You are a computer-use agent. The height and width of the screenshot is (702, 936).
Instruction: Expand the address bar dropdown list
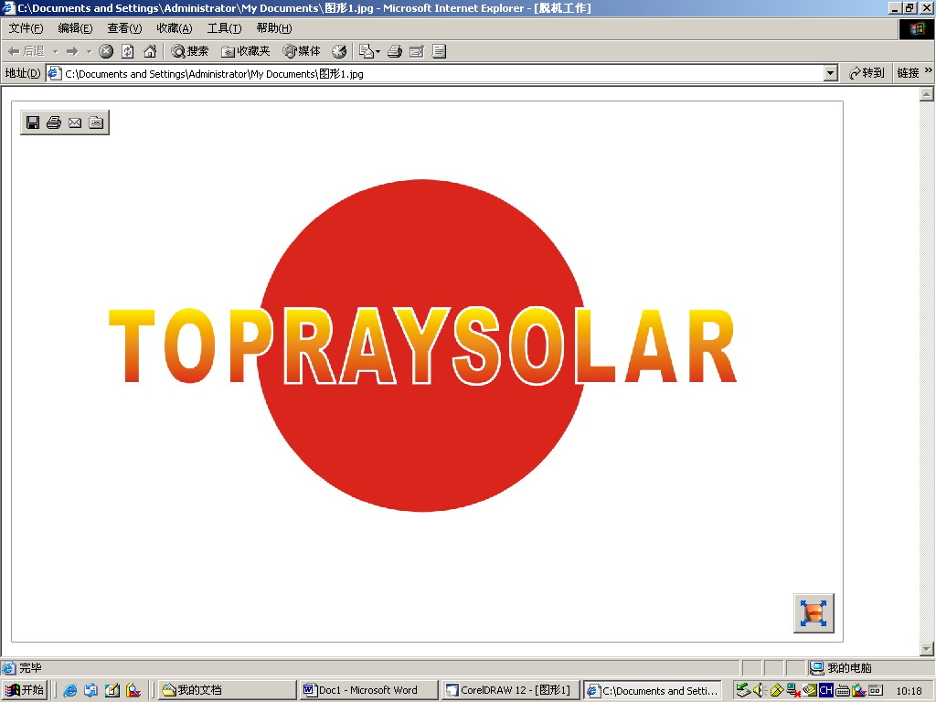click(x=830, y=73)
